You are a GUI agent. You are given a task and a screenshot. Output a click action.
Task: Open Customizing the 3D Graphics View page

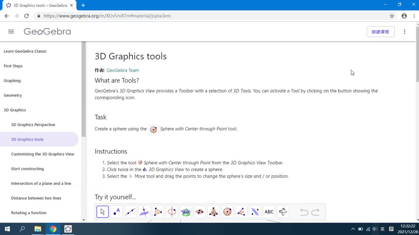point(43,154)
